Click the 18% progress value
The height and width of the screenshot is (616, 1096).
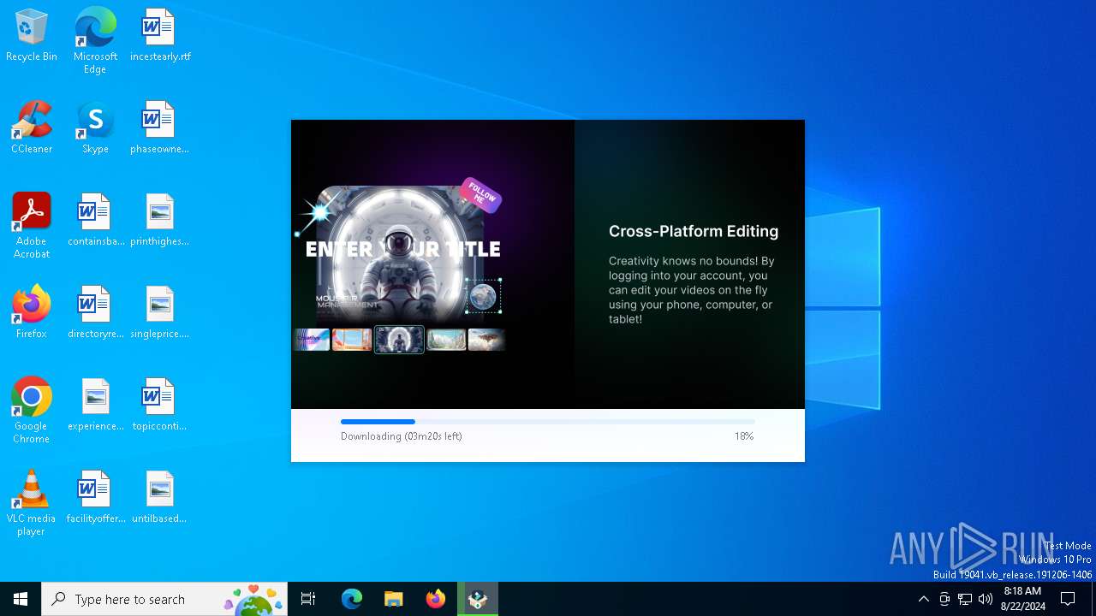pos(744,436)
